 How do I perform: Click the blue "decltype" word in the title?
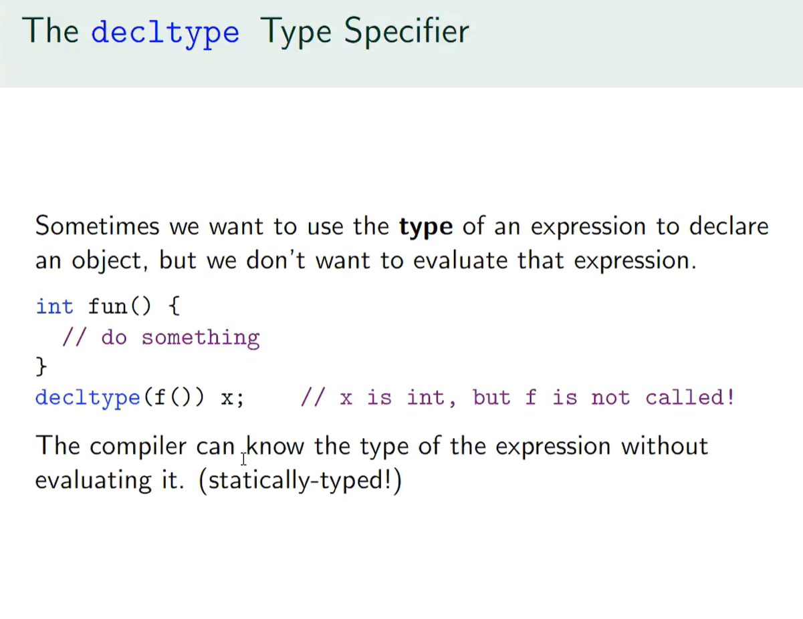pos(165,31)
